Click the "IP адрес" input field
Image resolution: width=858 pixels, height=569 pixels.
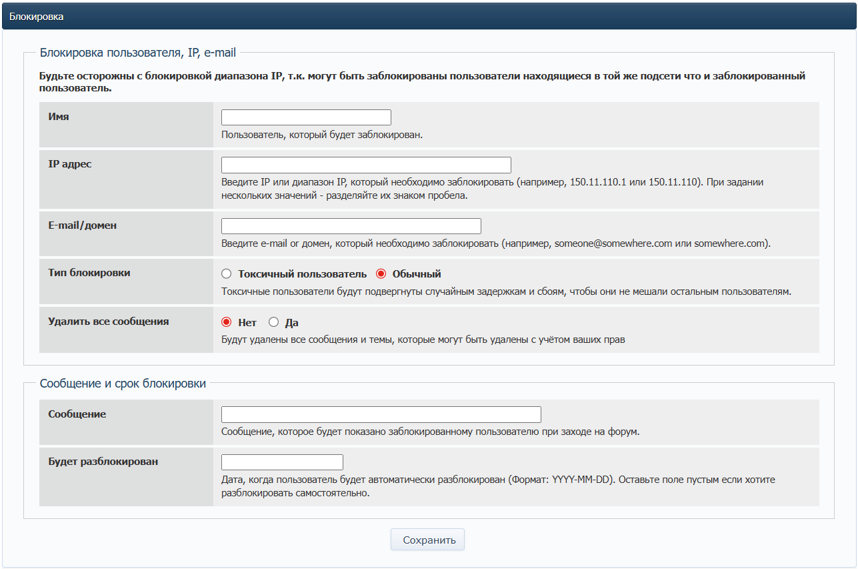[366, 165]
